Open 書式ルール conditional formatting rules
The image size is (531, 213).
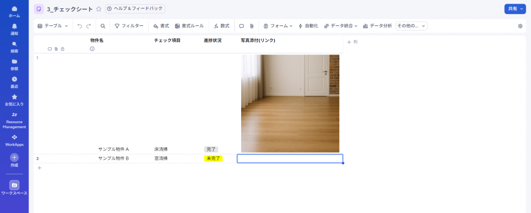[189, 26]
